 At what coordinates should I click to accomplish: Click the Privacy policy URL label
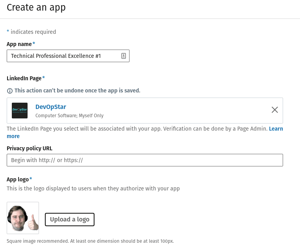[x=30, y=148]
